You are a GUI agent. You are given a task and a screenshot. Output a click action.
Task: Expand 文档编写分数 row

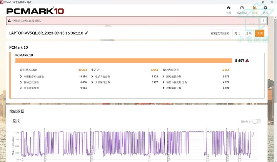(92, 82)
